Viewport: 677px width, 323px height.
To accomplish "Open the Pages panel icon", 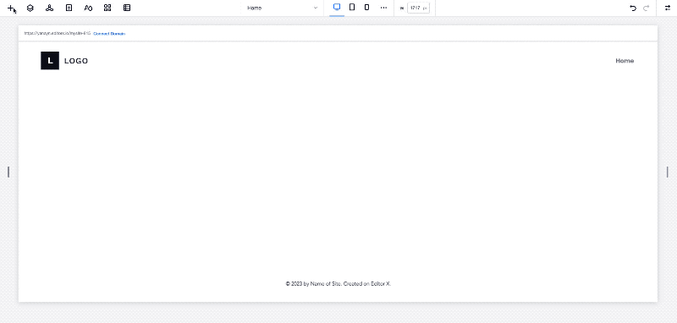I will [69, 8].
